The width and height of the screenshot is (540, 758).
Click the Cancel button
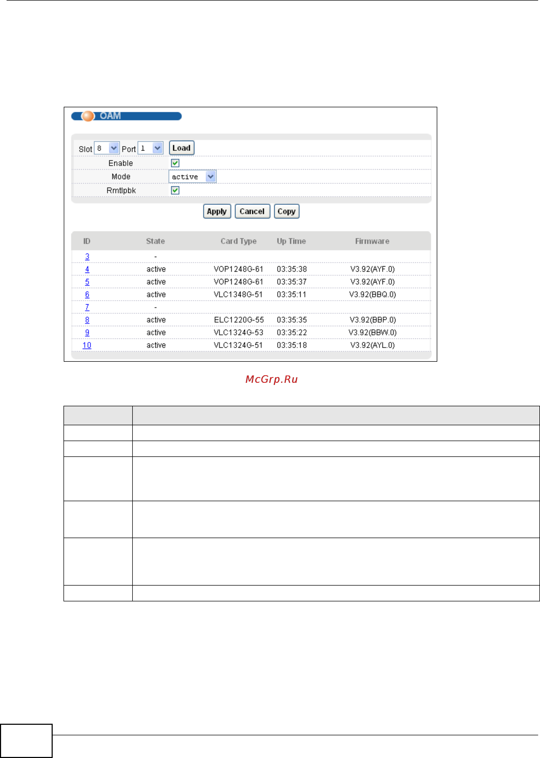coord(252,212)
